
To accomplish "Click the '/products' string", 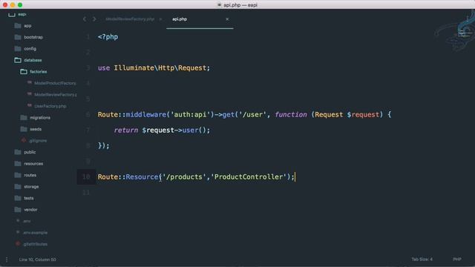I will [184, 177].
